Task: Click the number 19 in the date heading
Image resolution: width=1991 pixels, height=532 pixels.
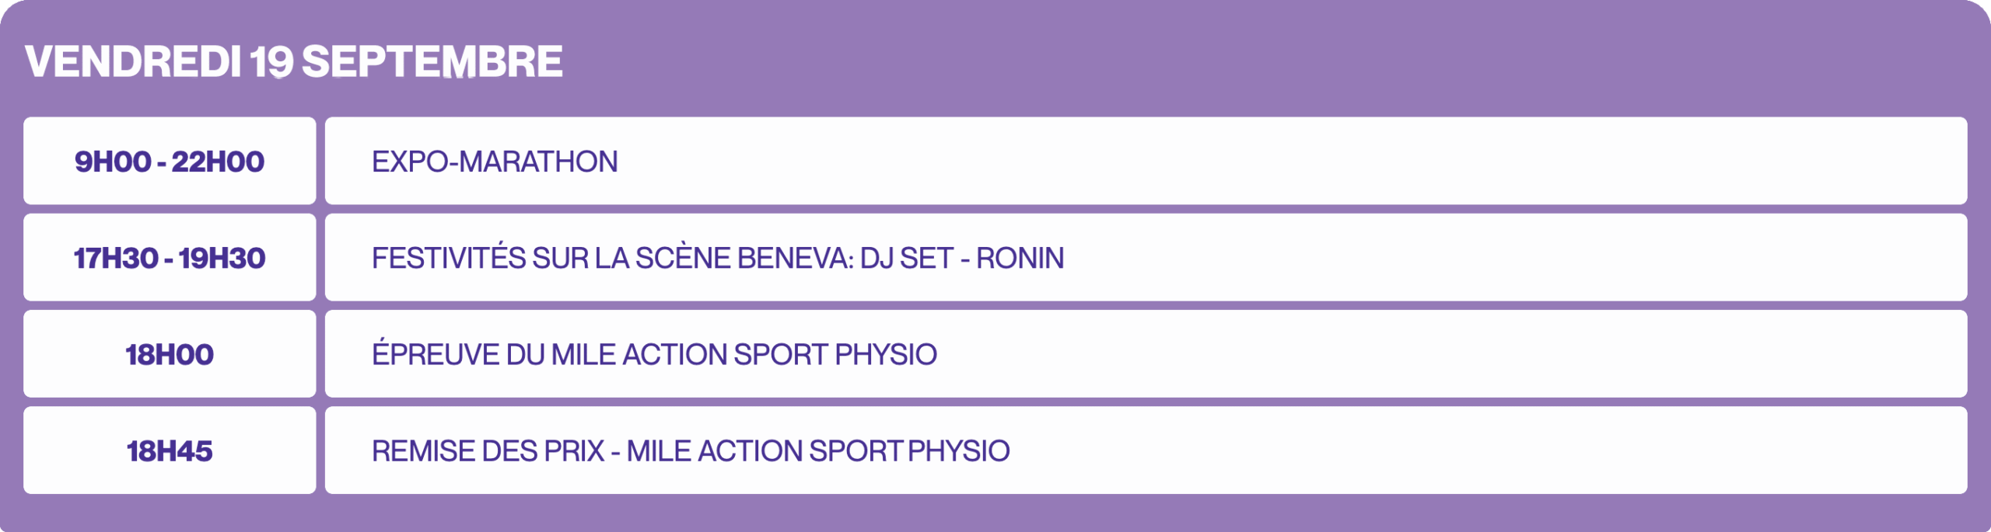Action: coord(271,62)
